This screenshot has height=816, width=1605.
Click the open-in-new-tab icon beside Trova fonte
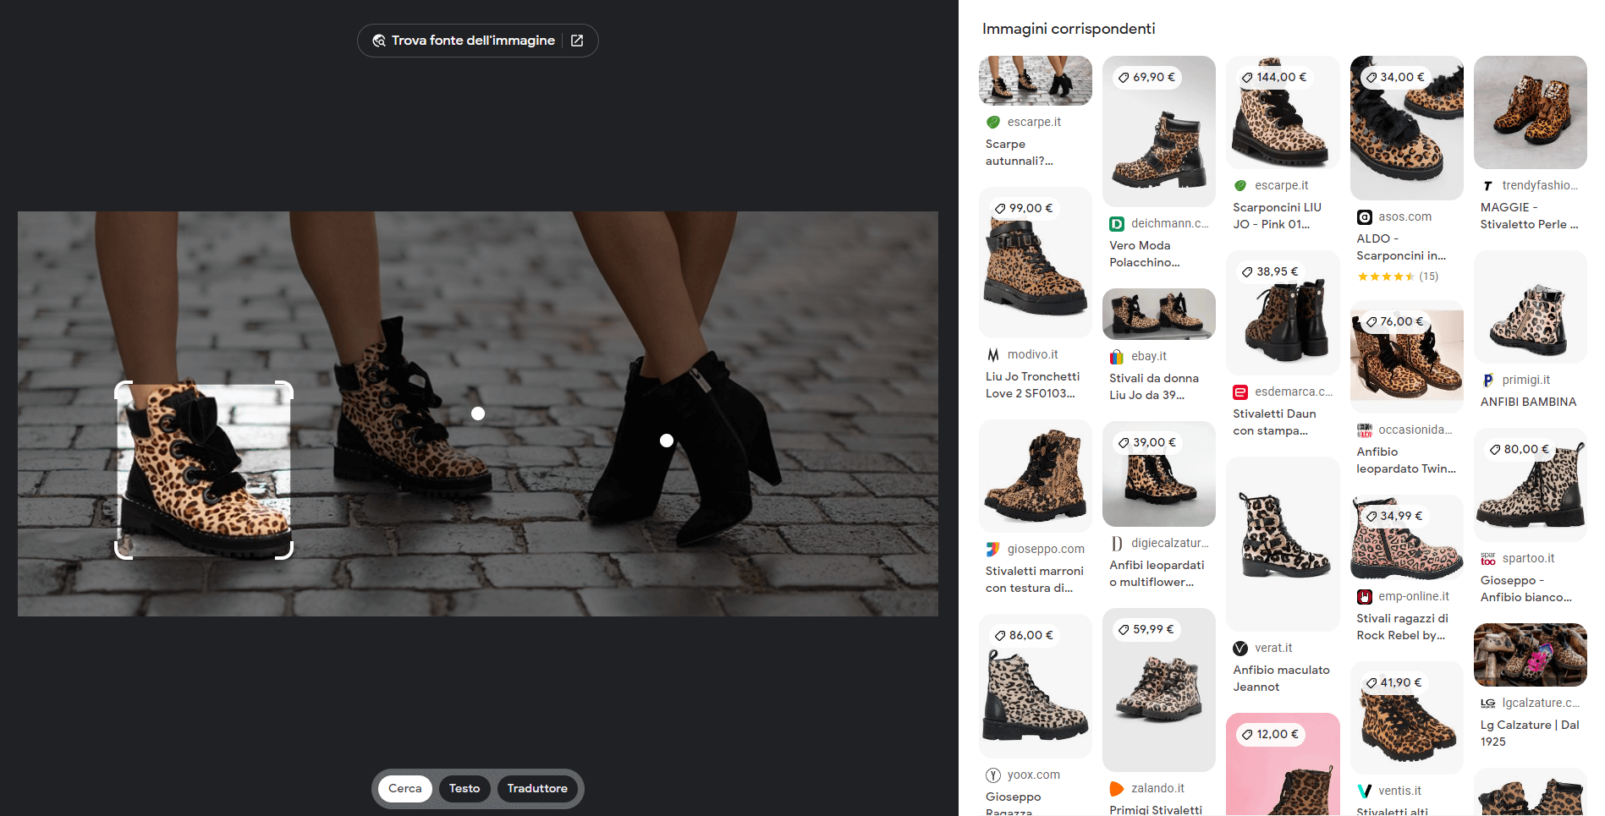point(577,41)
